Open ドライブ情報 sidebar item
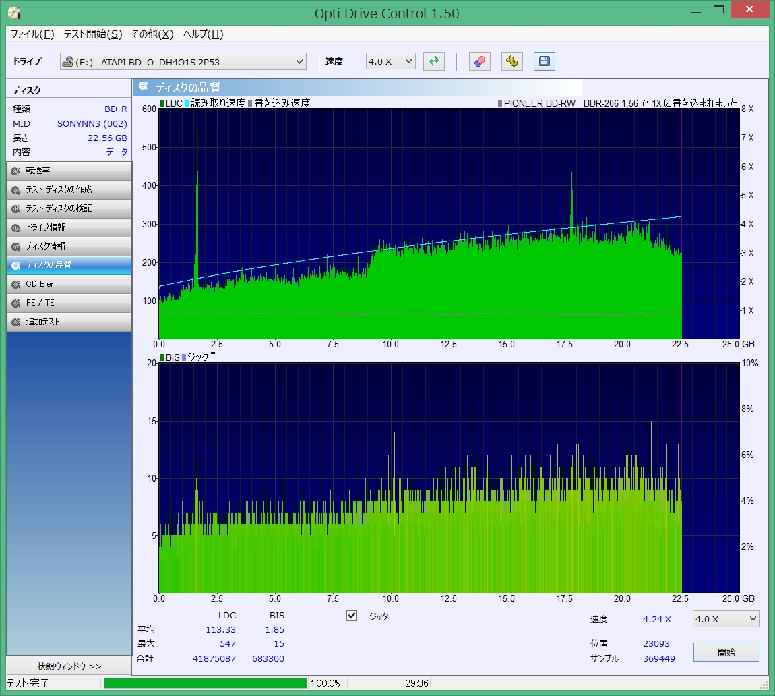The height and width of the screenshot is (696, 775). [69, 227]
